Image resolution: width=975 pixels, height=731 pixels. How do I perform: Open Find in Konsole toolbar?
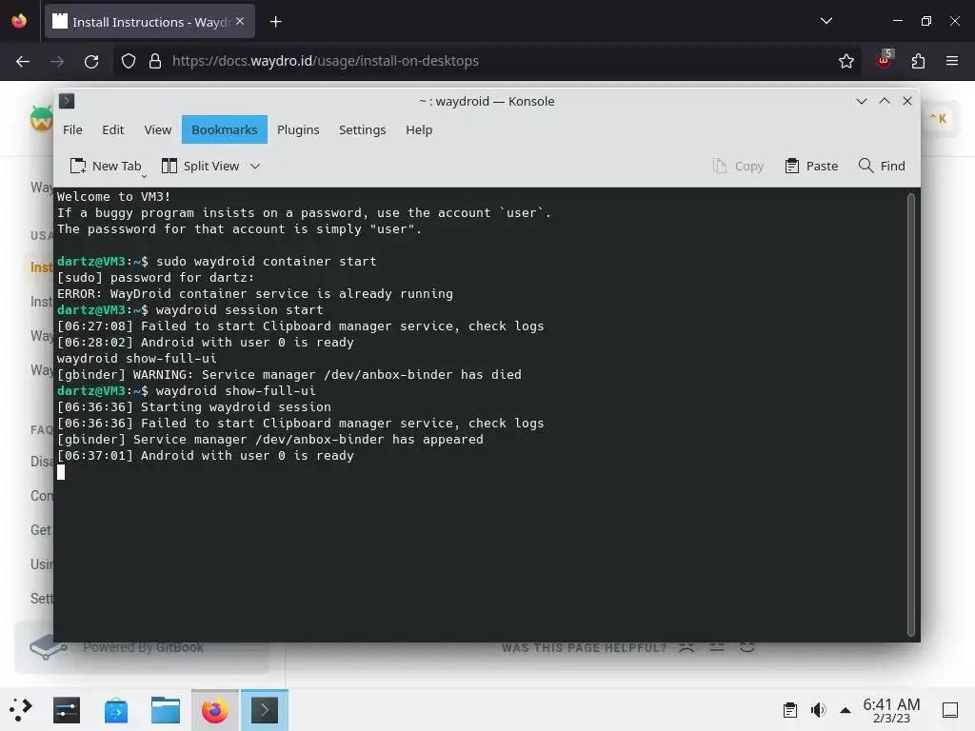[x=882, y=166]
